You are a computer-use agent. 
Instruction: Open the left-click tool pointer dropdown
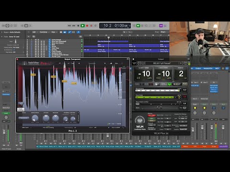click(x=125, y=32)
